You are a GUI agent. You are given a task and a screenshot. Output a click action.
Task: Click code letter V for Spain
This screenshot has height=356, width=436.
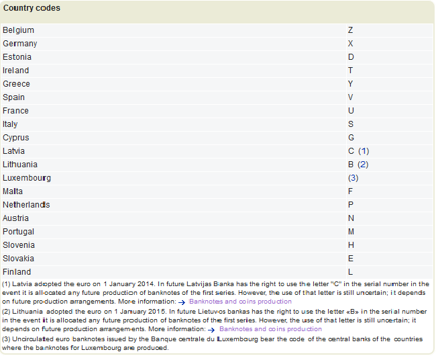350,97
